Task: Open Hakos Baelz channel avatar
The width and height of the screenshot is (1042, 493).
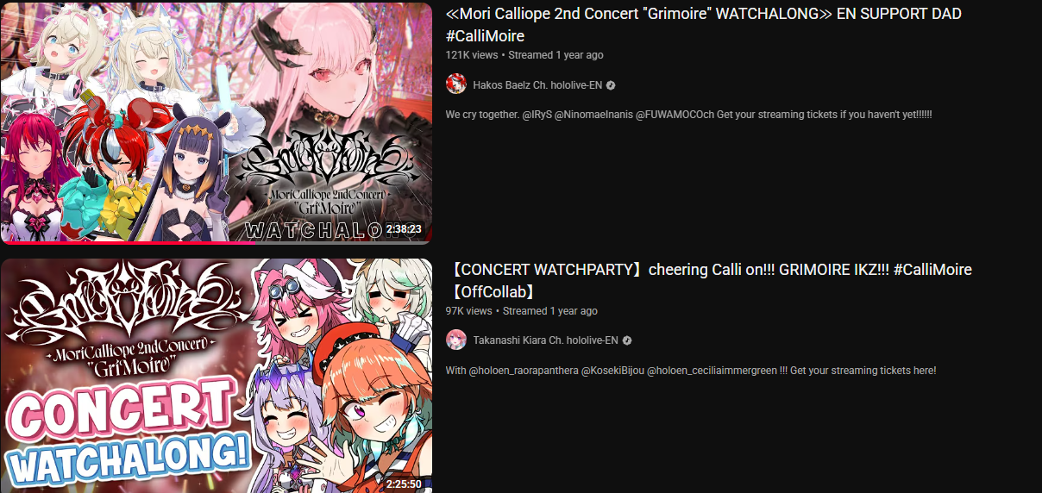Action: pyautogui.click(x=456, y=84)
